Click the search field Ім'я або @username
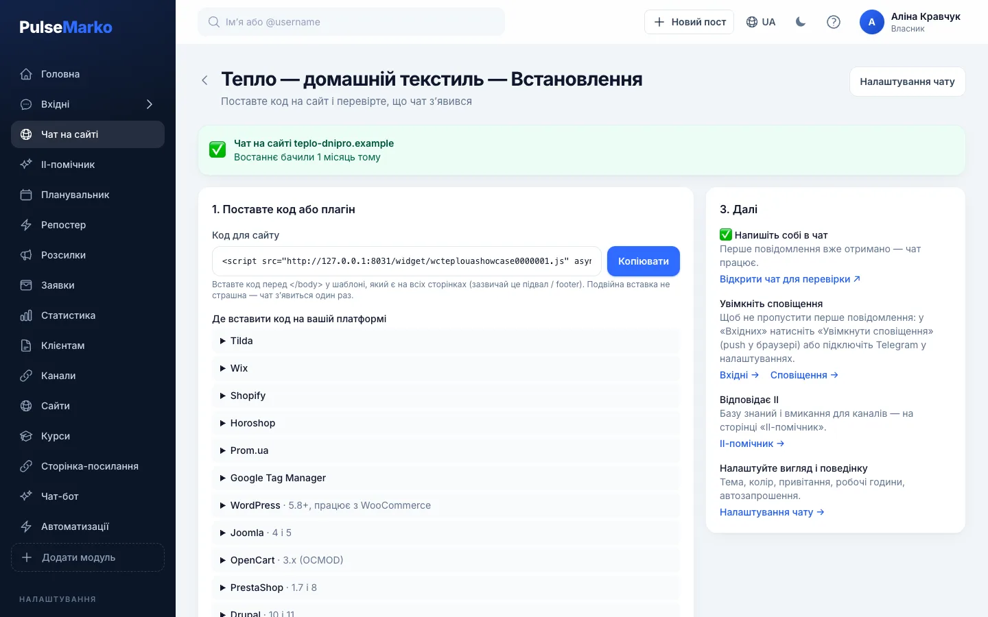This screenshot has height=617, width=988. 351,22
